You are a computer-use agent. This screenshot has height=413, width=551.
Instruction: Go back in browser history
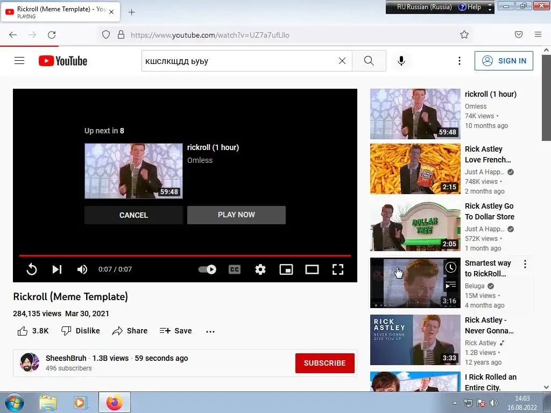coord(13,35)
